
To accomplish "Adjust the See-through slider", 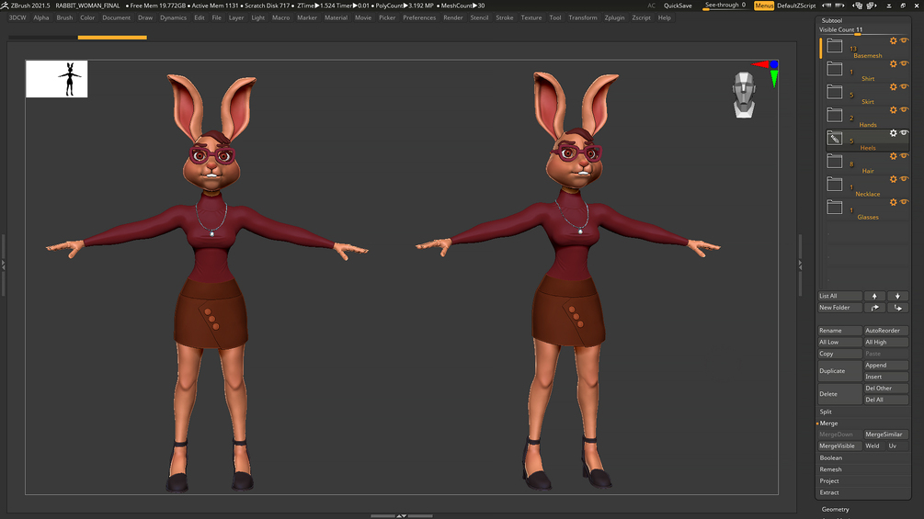I will tap(724, 6).
